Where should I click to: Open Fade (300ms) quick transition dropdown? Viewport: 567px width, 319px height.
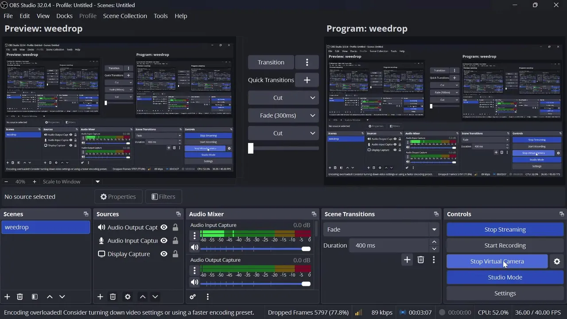click(x=283, y=115)
